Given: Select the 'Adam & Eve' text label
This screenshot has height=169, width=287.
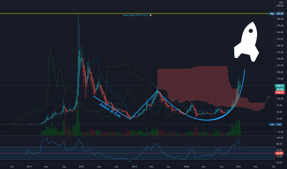Looking at the screenshot, I should point(110,110).
